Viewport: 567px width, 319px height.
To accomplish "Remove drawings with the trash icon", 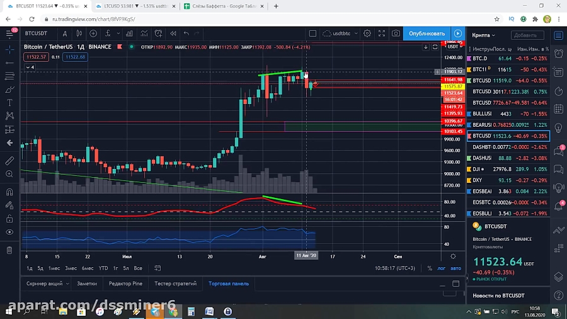I will 9,250.
